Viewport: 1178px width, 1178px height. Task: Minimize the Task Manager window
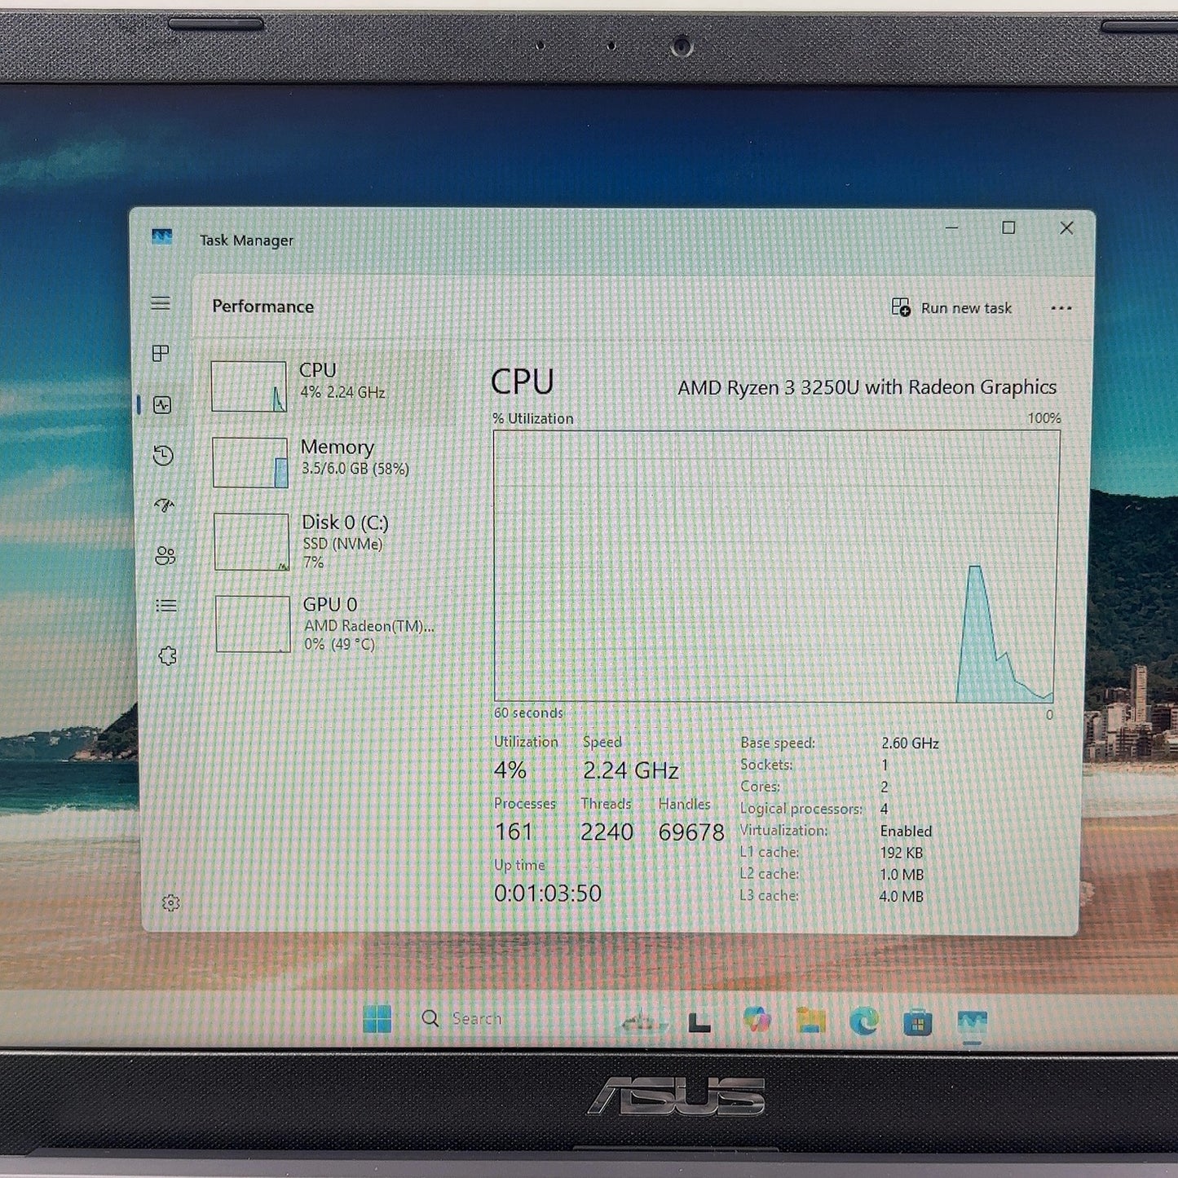951,228
